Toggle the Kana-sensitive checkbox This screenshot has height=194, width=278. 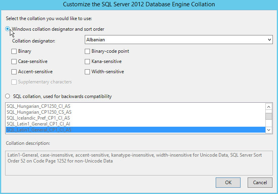click(88, 61)
